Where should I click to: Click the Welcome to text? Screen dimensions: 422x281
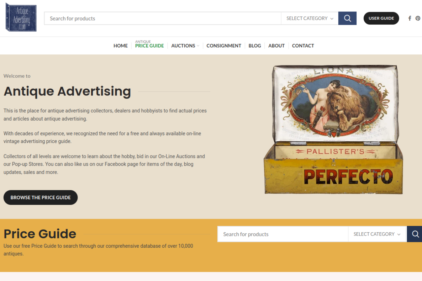17,76
